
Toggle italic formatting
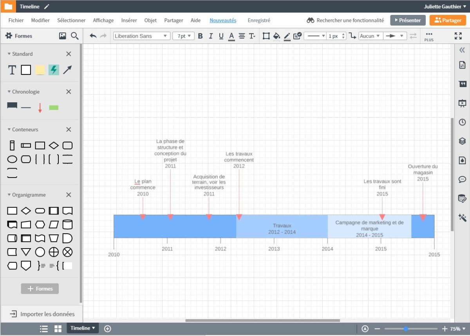pyautogui.click(x=211, y=36)
